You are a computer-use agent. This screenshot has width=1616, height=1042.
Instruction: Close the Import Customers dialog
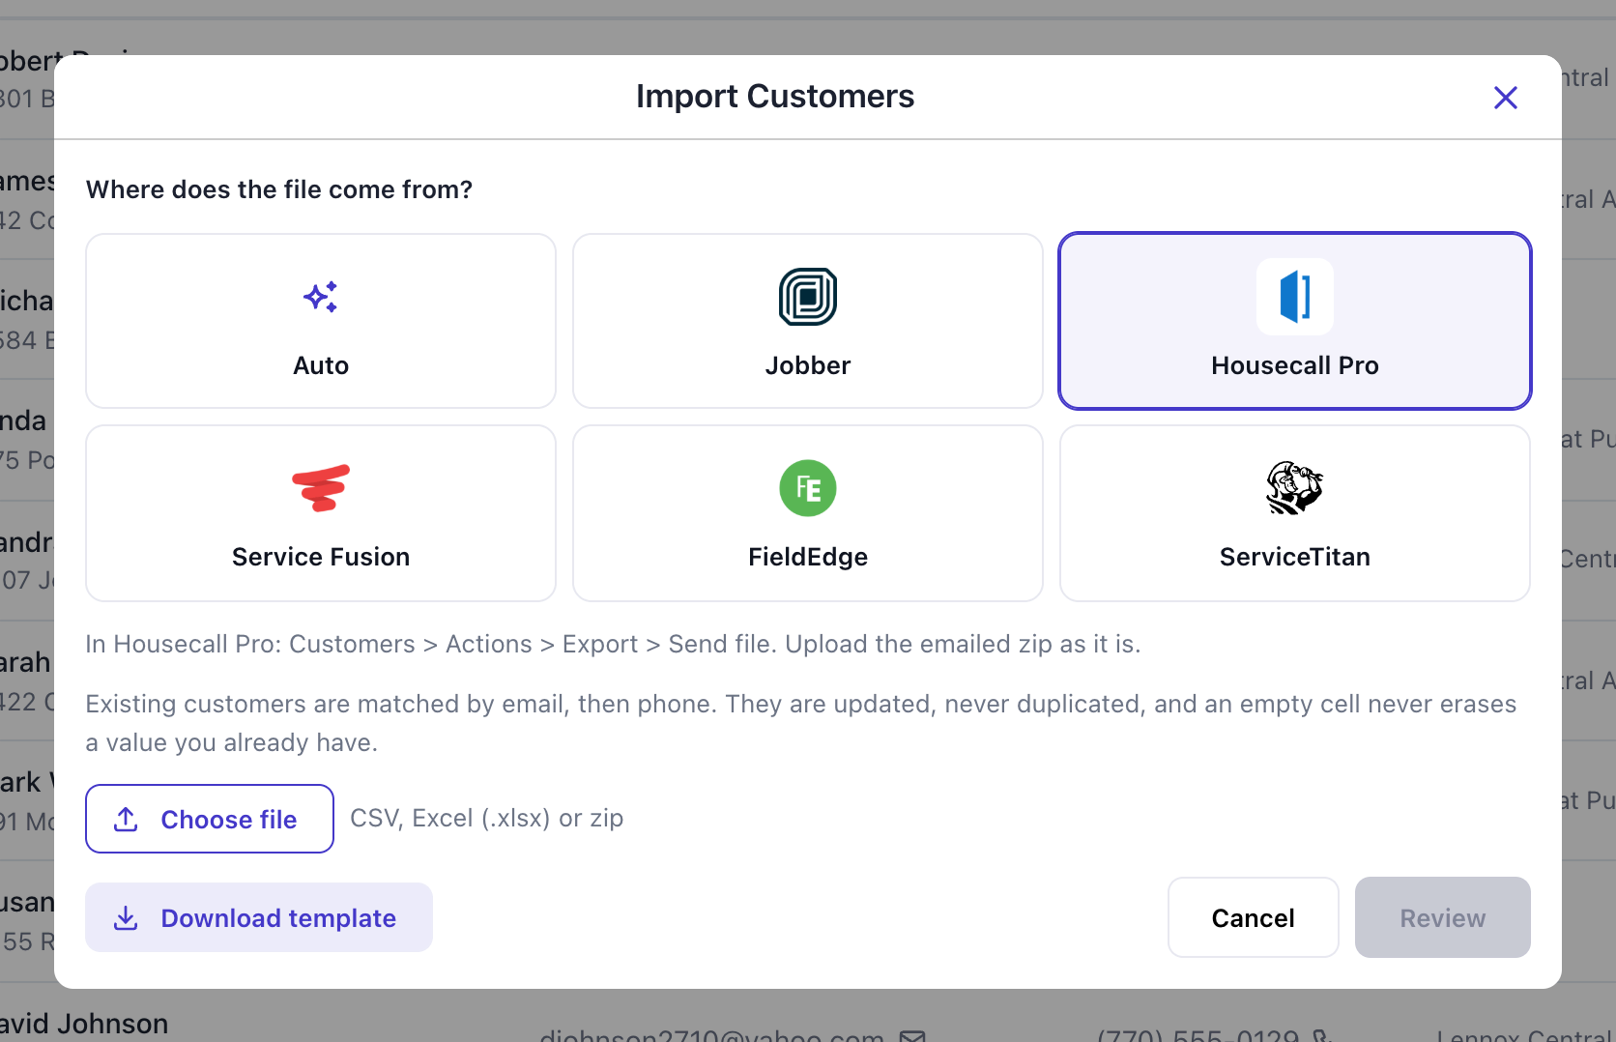1506,98
